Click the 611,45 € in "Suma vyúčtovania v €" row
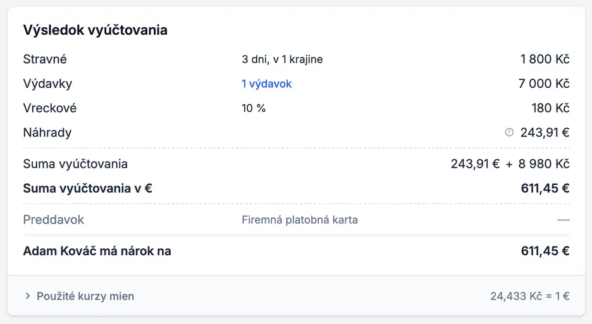Viewport: 592px width, 324px height. 545,188
